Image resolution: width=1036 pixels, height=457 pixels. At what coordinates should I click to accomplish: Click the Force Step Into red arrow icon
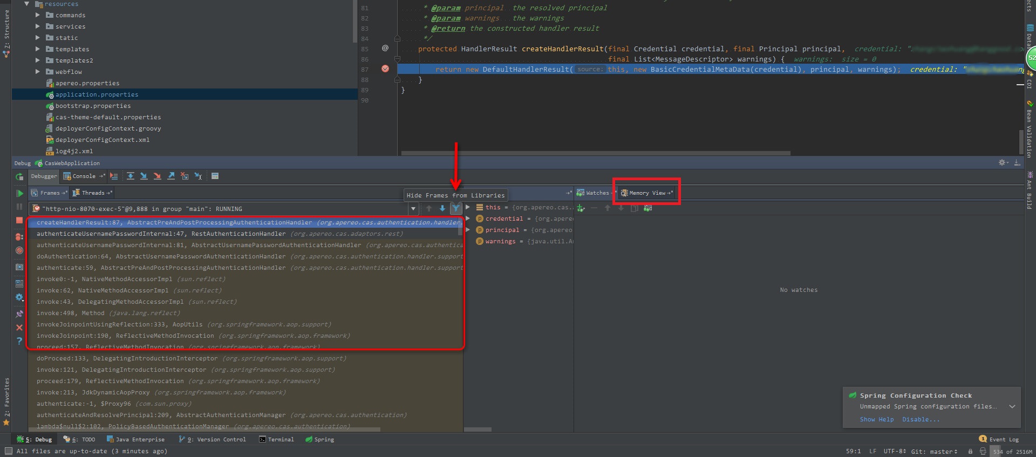point(158,176)
